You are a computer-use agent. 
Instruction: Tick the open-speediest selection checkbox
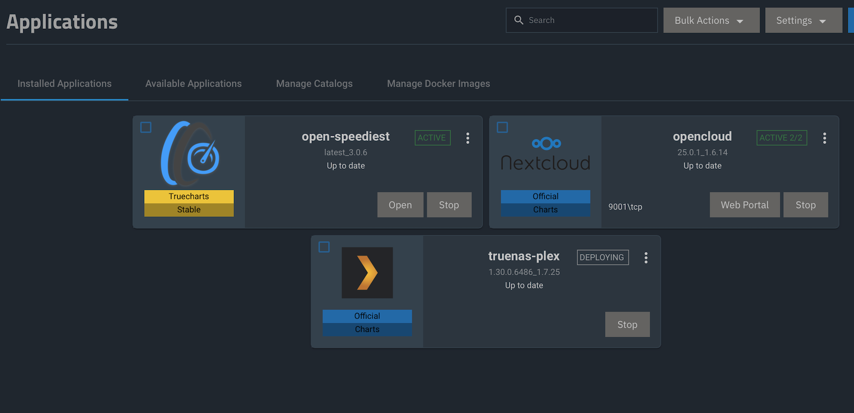(x=146, y=128)
